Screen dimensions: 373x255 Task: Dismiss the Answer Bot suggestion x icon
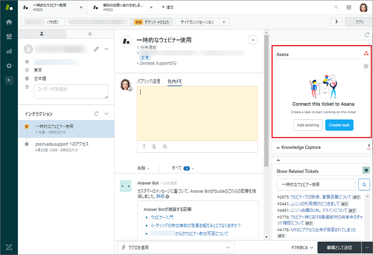167,197
